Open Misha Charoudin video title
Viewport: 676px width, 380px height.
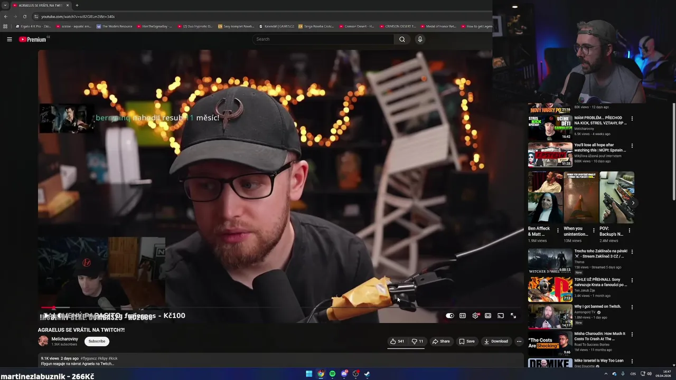click(x=600, y=336)
